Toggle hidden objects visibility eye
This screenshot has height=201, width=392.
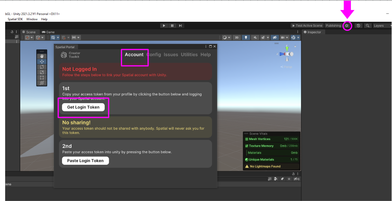click(274, 38)
